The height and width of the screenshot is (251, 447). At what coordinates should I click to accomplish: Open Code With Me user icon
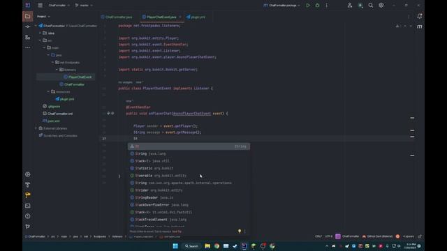coord(349,5)
